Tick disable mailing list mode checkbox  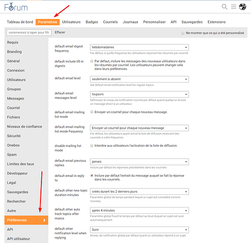click(x=92, y=146)
